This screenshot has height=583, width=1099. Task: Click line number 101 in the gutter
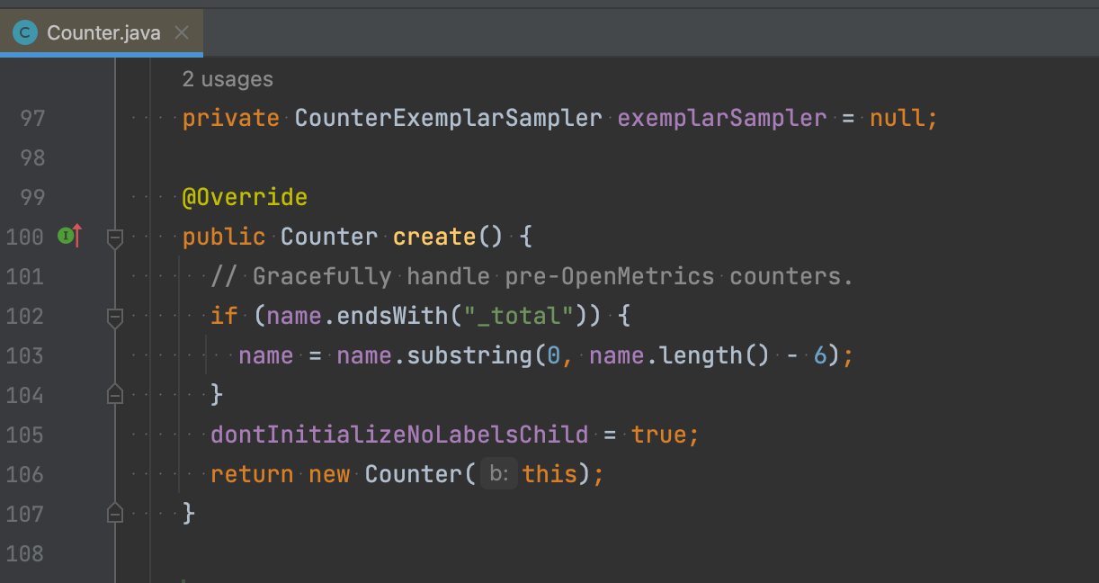[x=25, y=276]
